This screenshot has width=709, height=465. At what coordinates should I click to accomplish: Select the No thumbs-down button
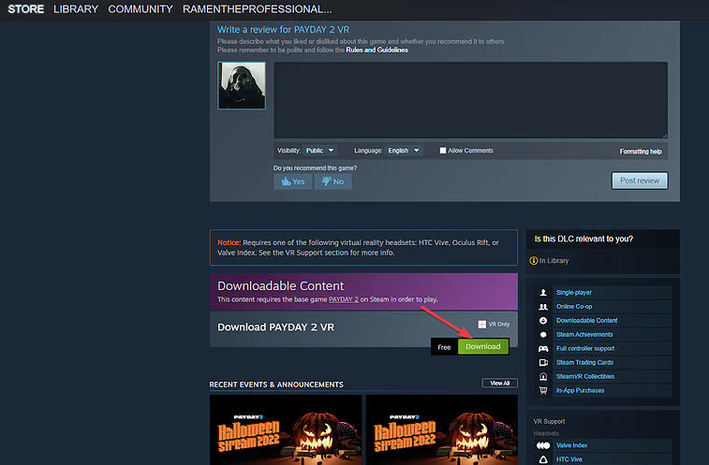[x=332, y=182]
